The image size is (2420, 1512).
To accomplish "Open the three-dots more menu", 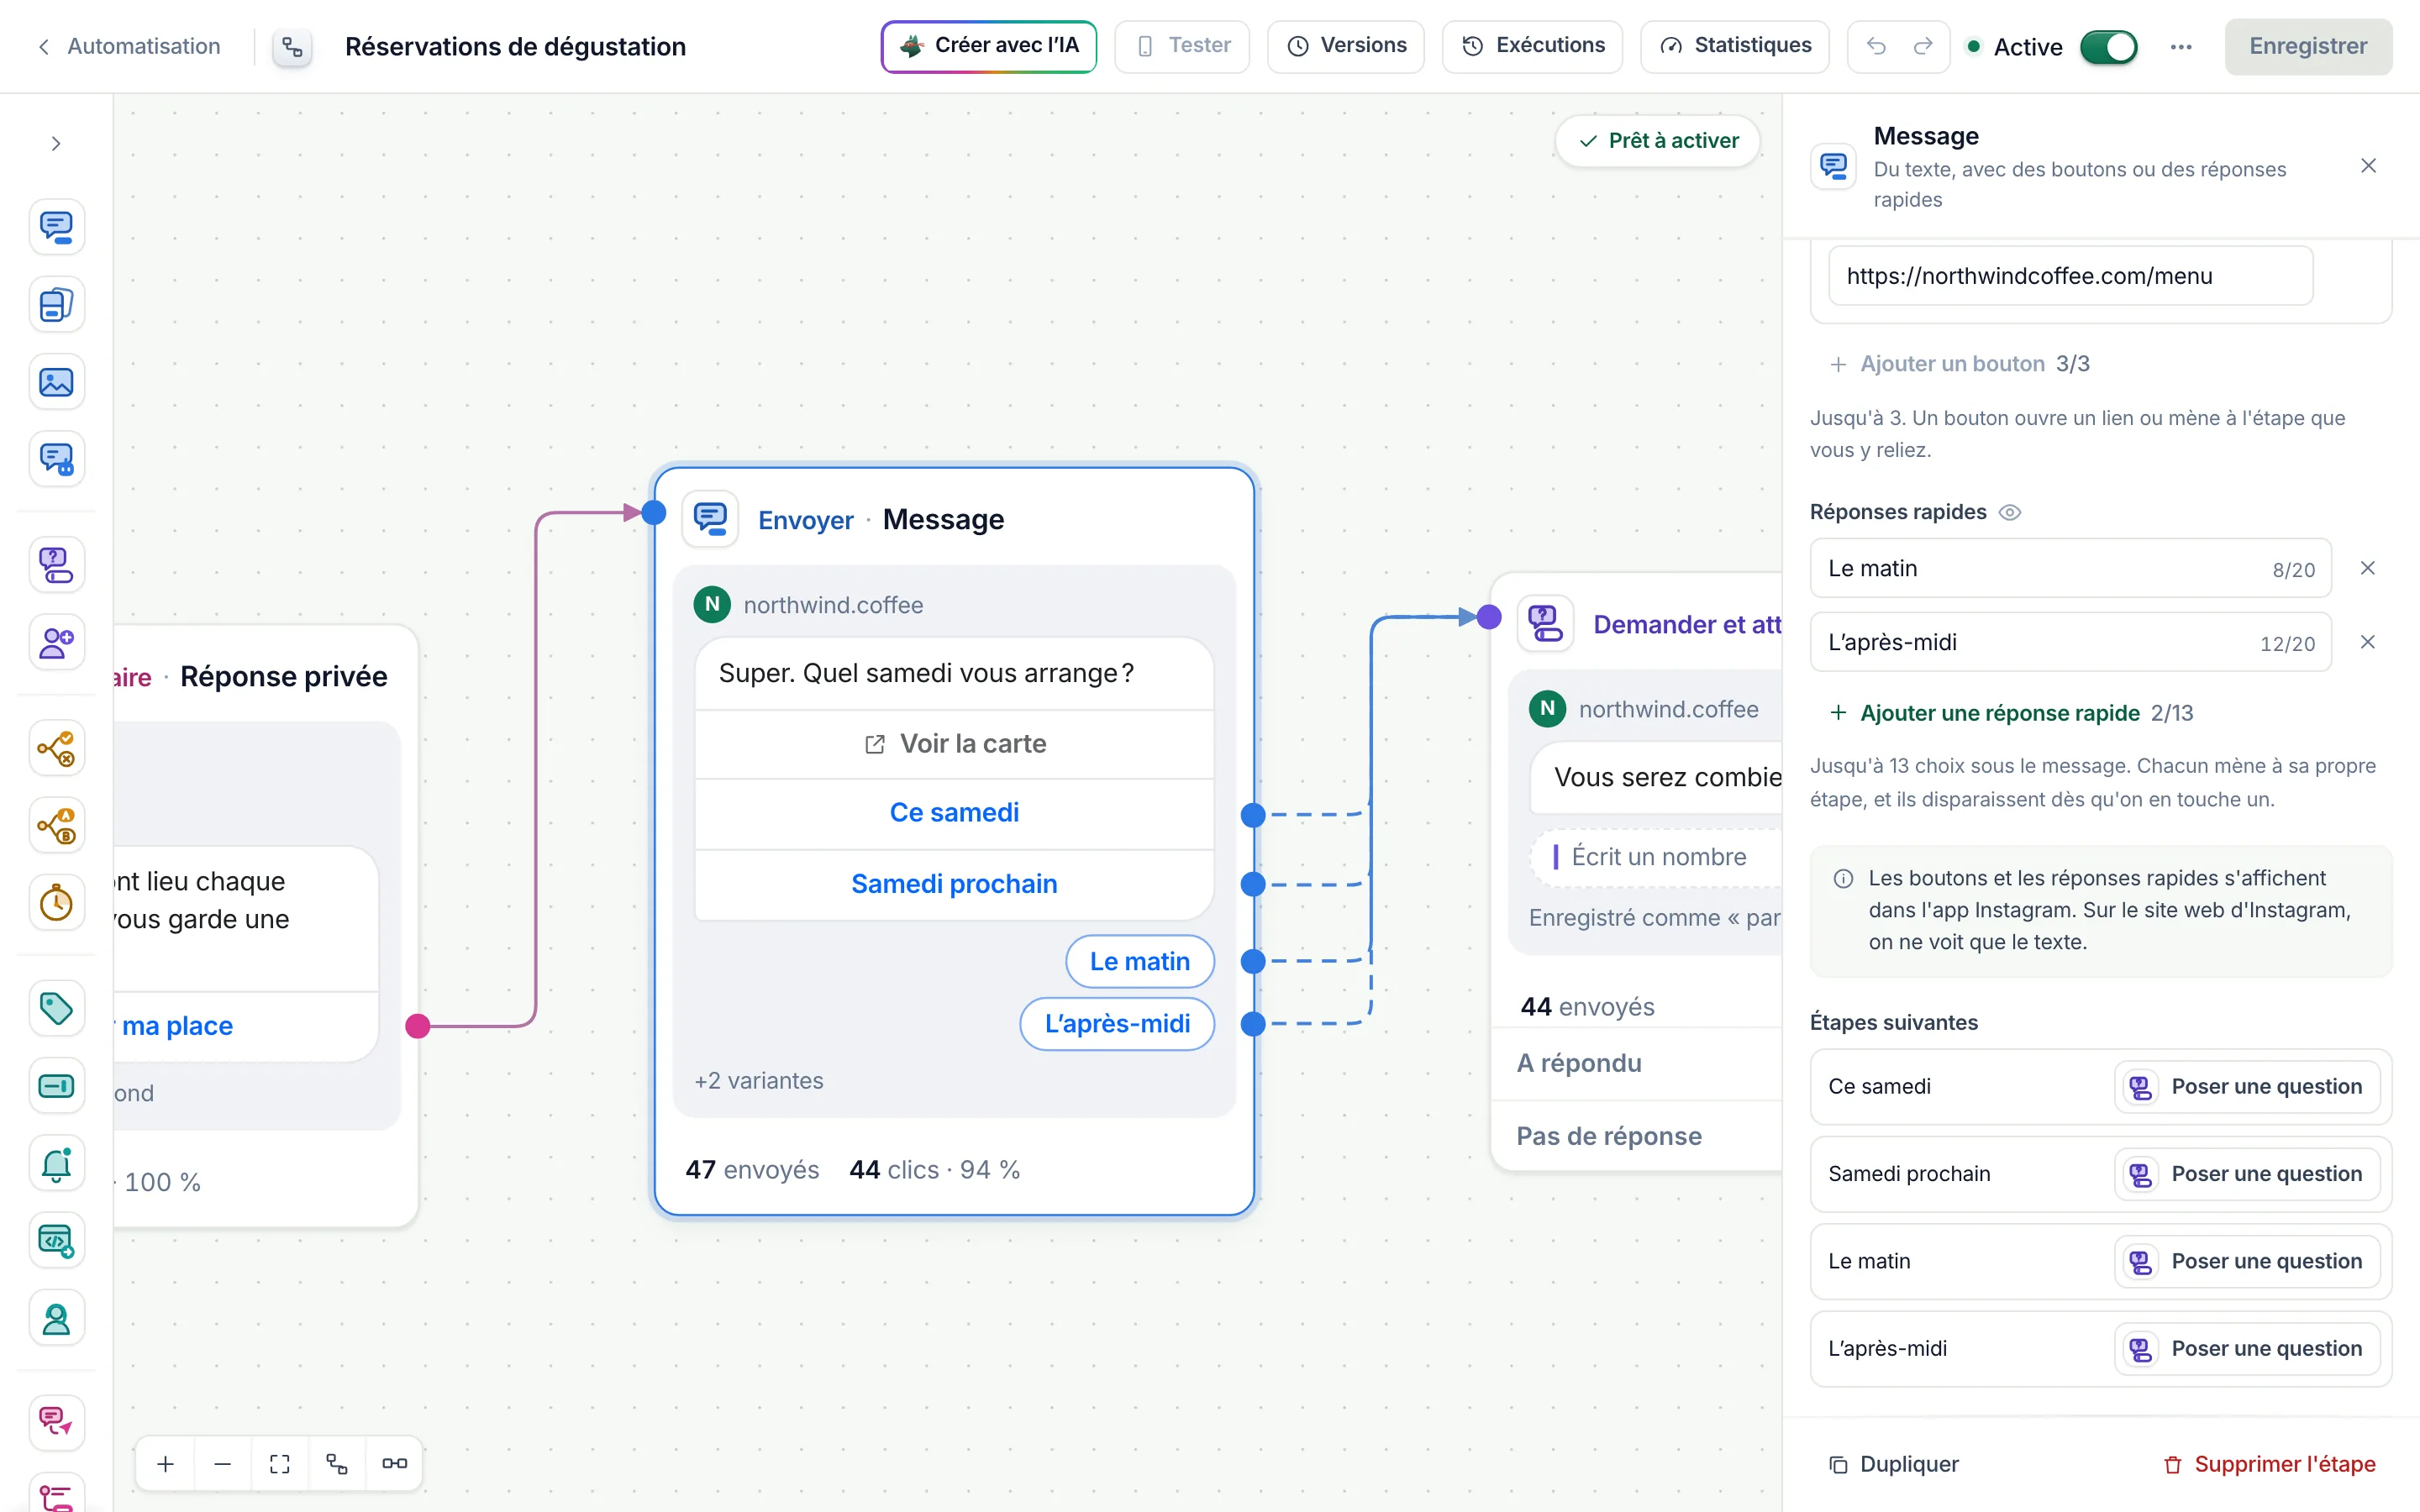I will click(x=2181, y=47).
